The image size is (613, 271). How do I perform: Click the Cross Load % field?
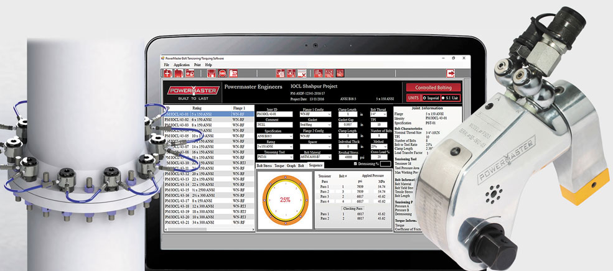pyautogui.click(x=379, y=157)
